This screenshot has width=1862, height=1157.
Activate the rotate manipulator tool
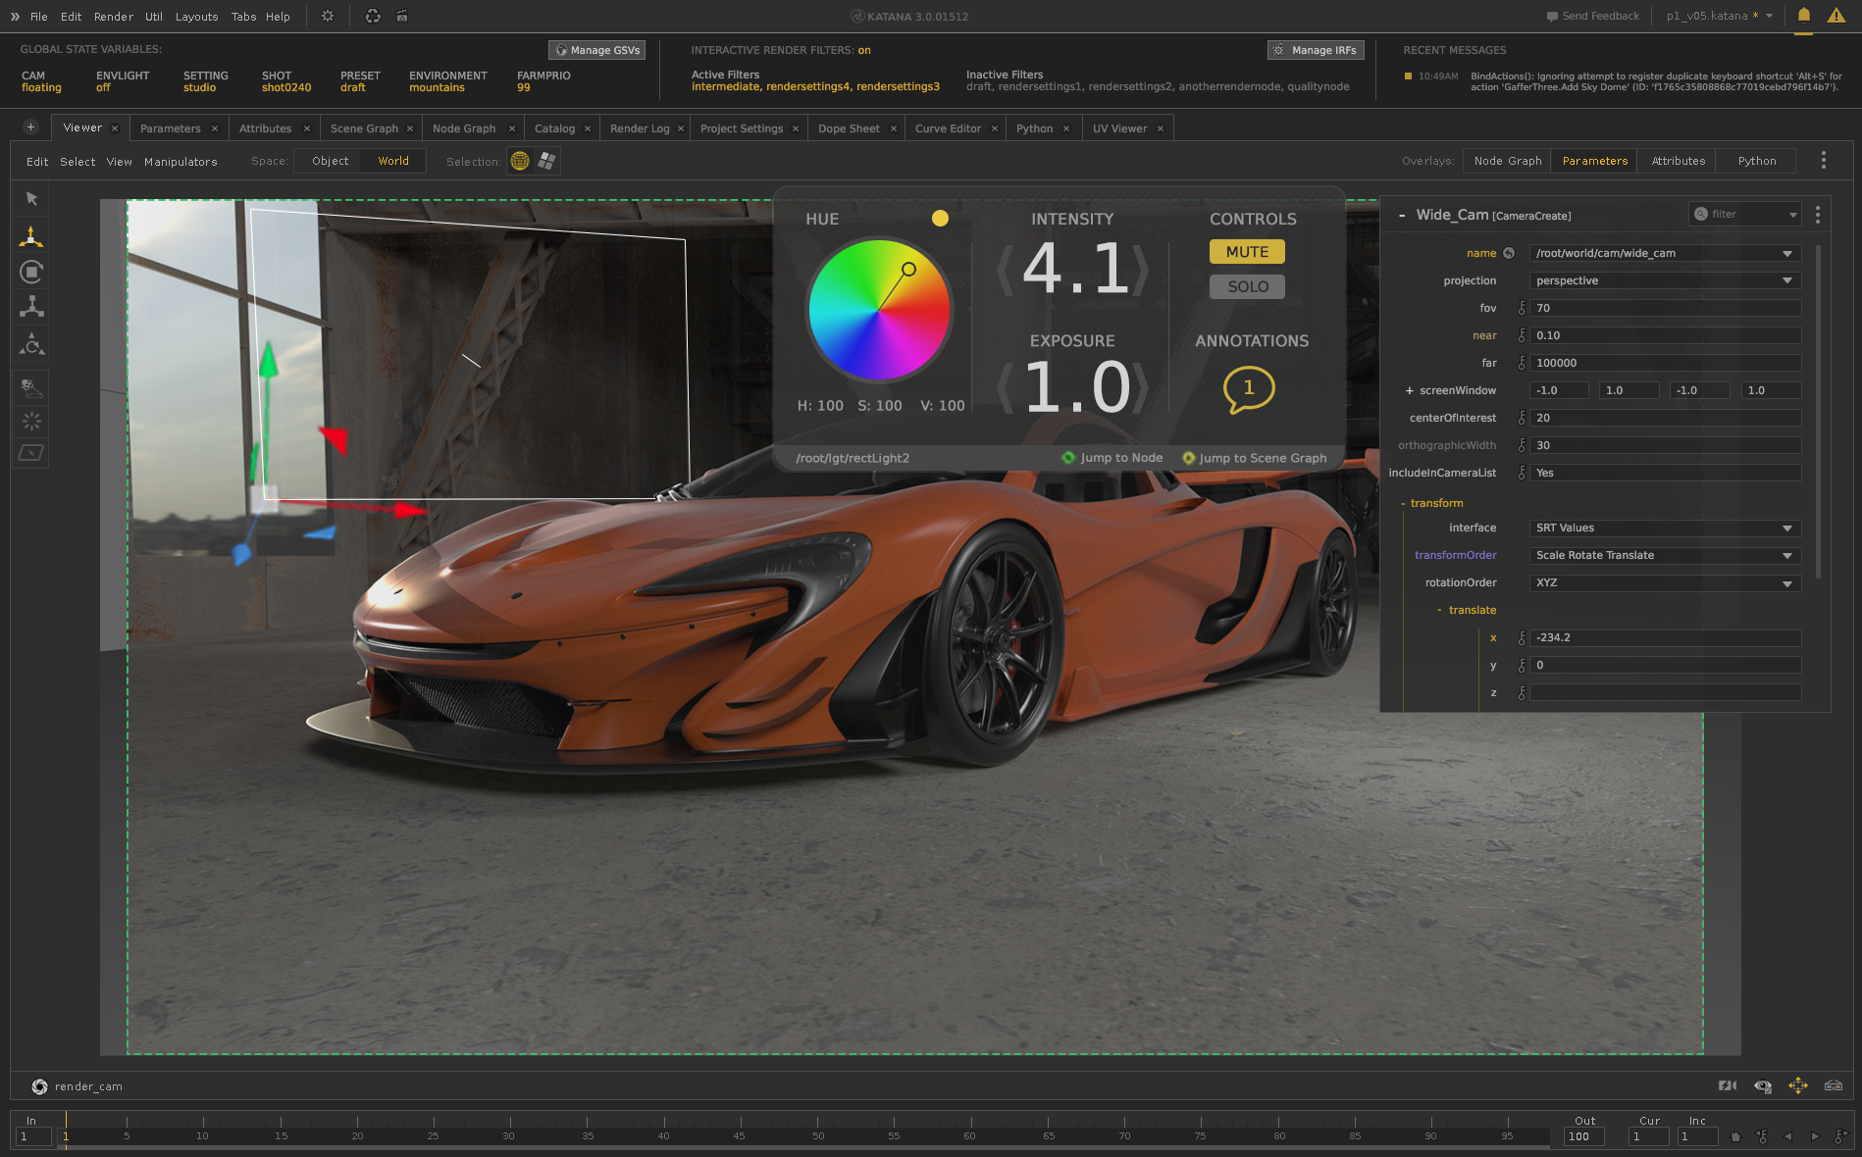tap(31, 272)
